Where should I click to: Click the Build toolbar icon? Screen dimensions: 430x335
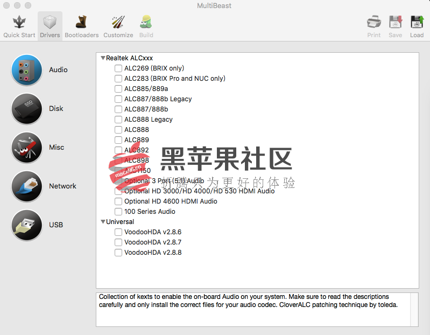(x=146, y=22)
